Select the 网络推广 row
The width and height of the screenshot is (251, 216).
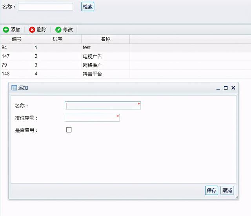pyautogui.click(x=125, y=65)
